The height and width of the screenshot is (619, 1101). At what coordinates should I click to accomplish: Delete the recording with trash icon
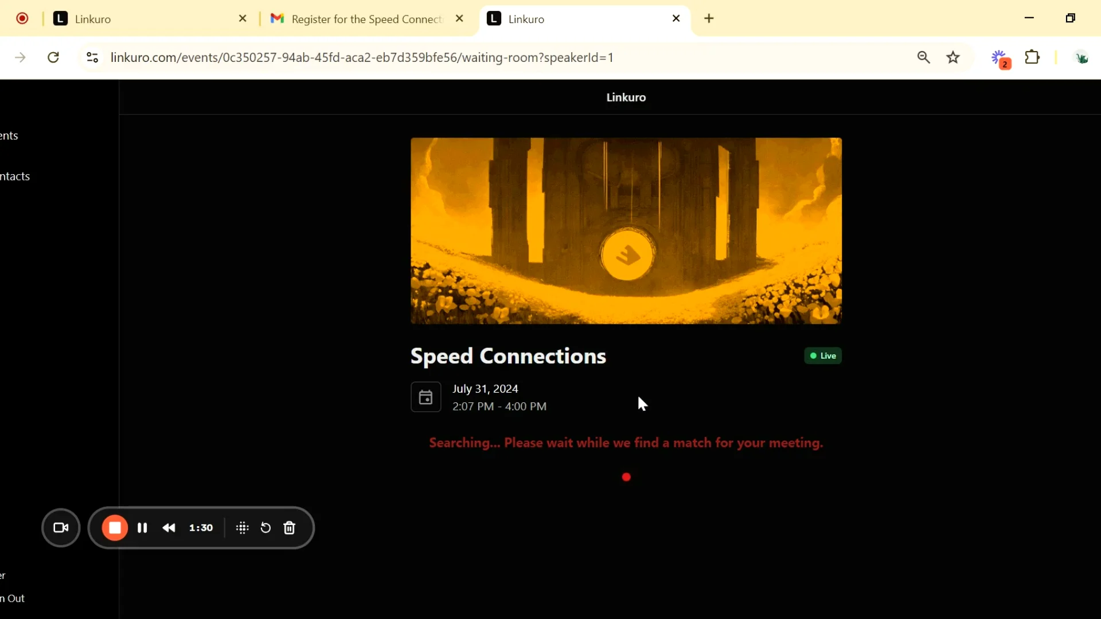pos(290,528)
